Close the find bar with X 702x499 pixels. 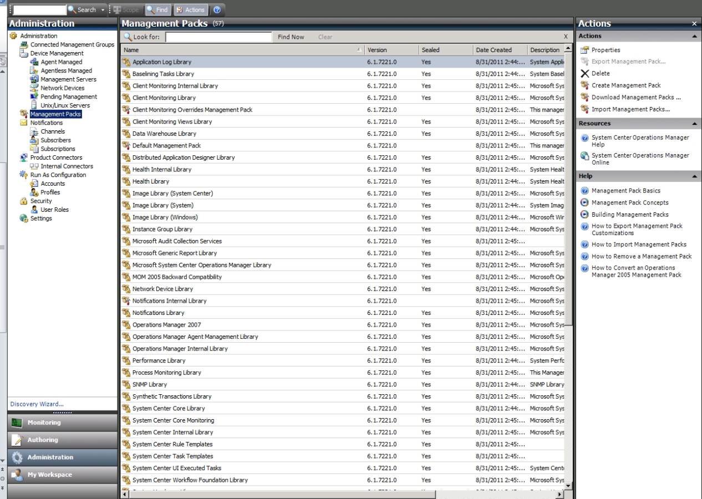[x=566, y=37]
